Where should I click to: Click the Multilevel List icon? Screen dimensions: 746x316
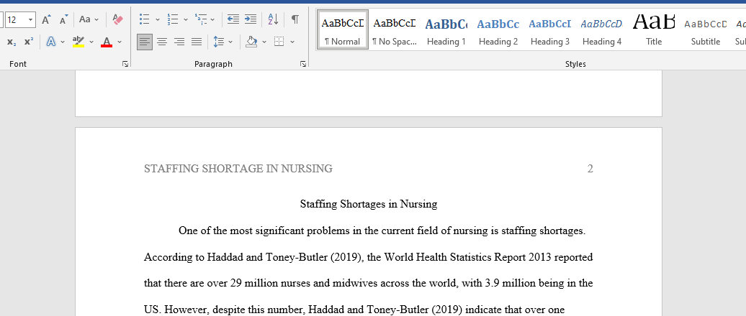pos(201,19)
